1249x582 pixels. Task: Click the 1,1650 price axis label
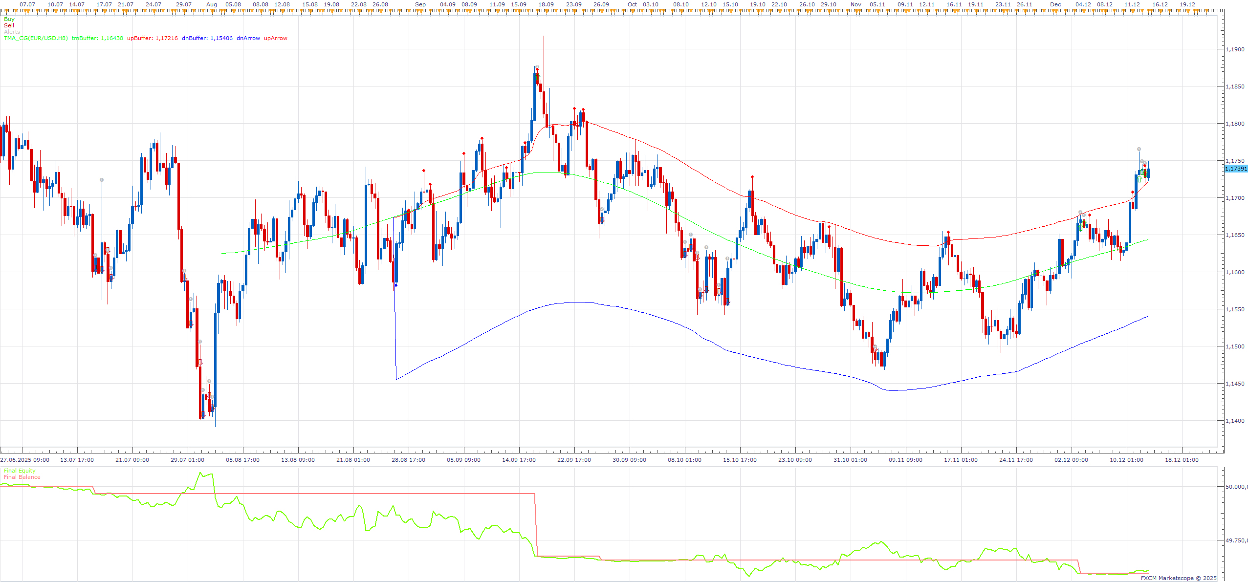pyautogui.click(x=1235, y=235)
